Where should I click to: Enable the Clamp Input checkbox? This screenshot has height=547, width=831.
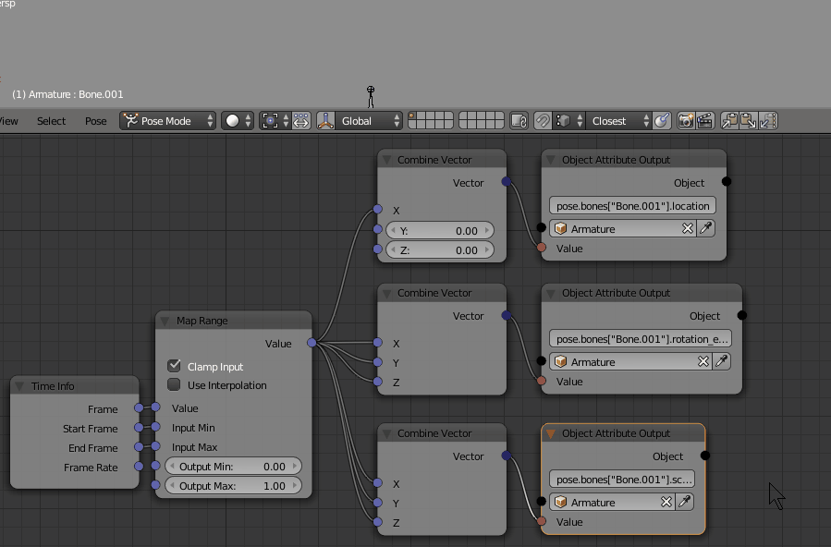pyautogui.click(x=174, y=365)
